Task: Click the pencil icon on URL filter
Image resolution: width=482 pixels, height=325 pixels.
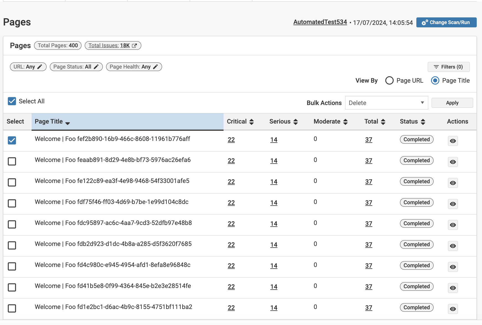Action: pos(40,67)
